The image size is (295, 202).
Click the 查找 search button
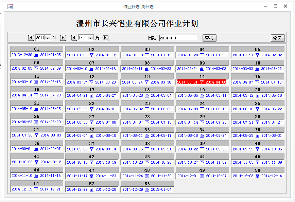point(209,38)
